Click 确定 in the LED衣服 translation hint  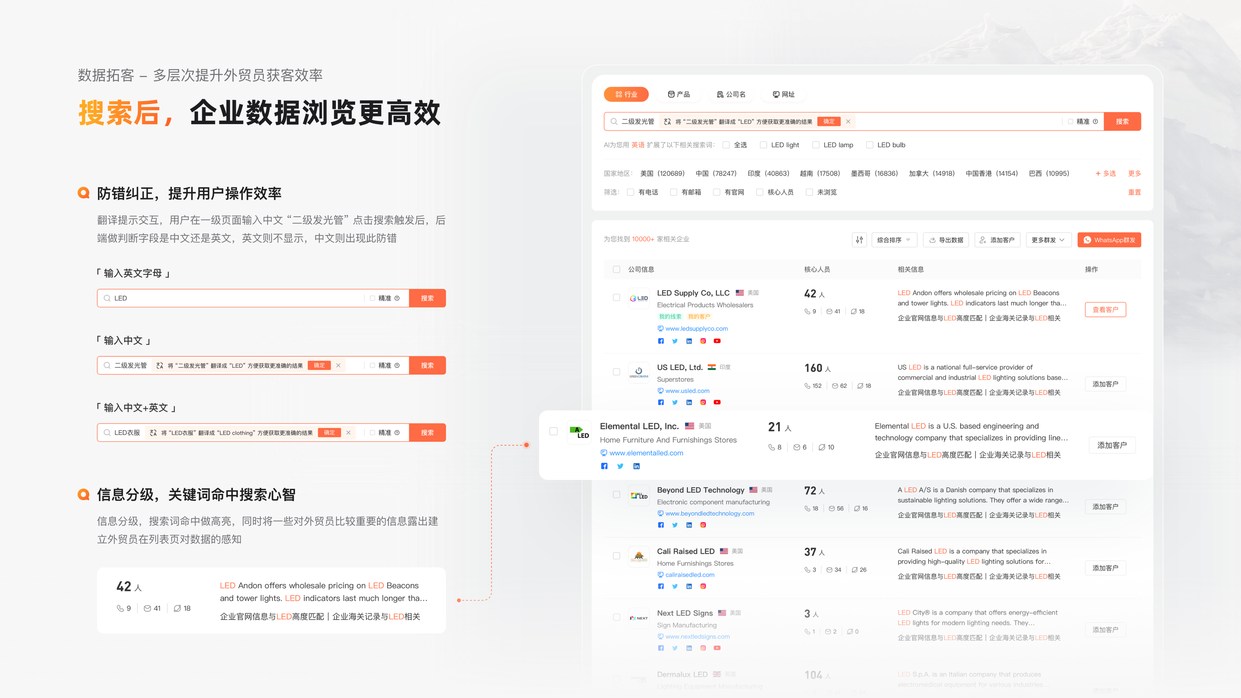pos(330,433)
